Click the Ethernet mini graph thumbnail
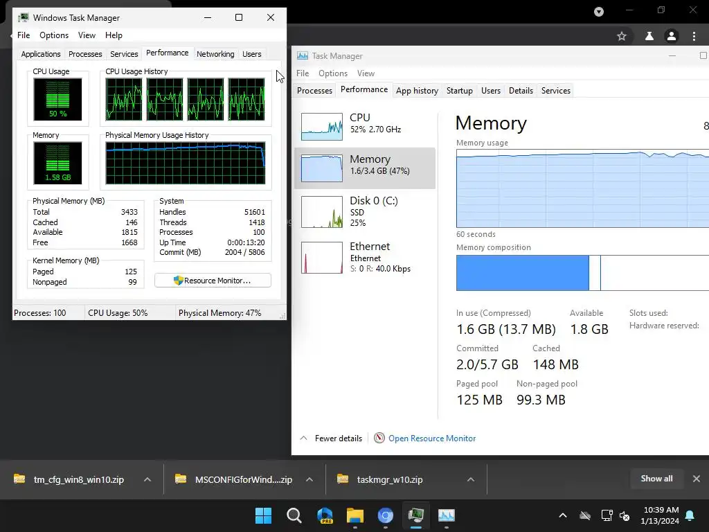The width and height of the screenshot is (709, 532). tap(321, 258)
